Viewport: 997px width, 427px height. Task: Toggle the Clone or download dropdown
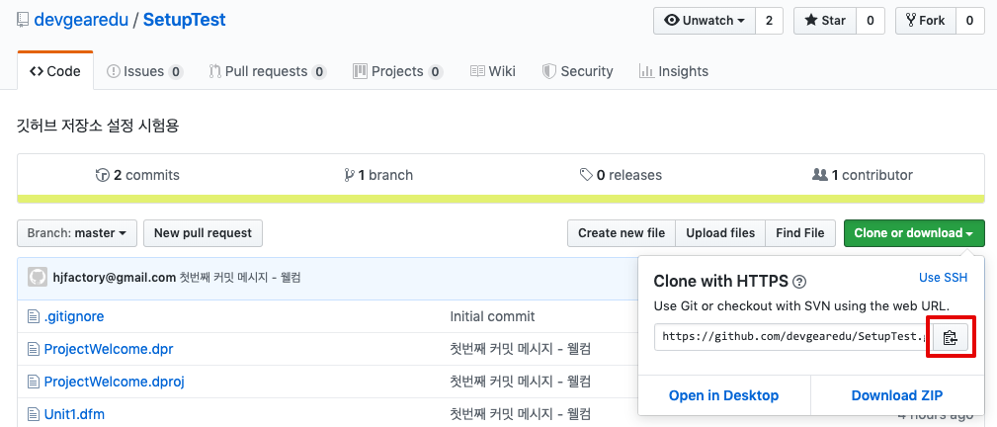(914, 233)
